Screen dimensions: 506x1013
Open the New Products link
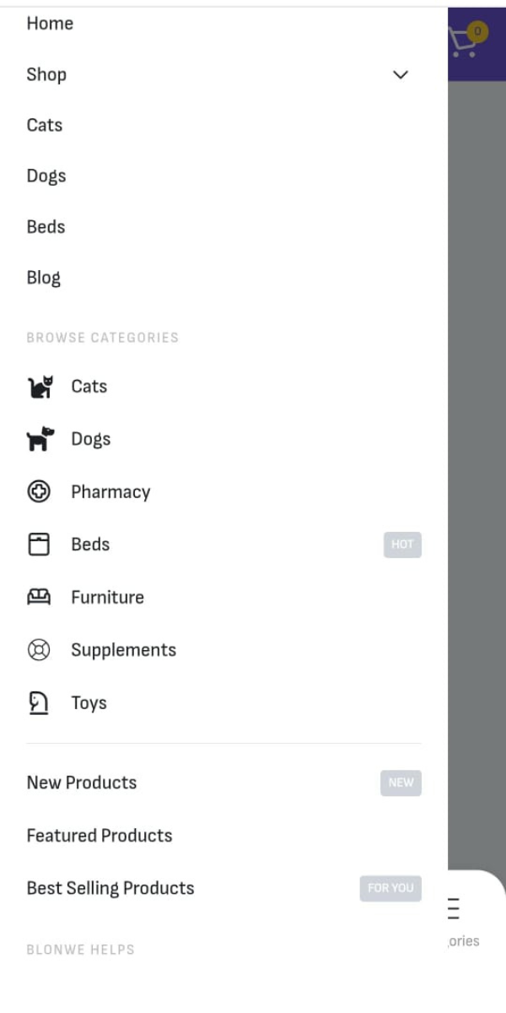pyautogui.click(x=81, y=783)
